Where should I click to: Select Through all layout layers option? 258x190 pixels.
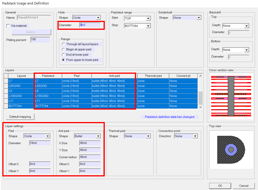pos(63,44)
